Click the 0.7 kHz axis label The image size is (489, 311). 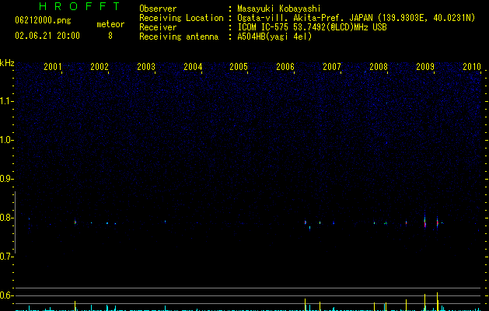(x=6, y=257)
